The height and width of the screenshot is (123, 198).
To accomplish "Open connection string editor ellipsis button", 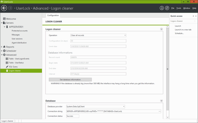I will click(x=160, y=111).
